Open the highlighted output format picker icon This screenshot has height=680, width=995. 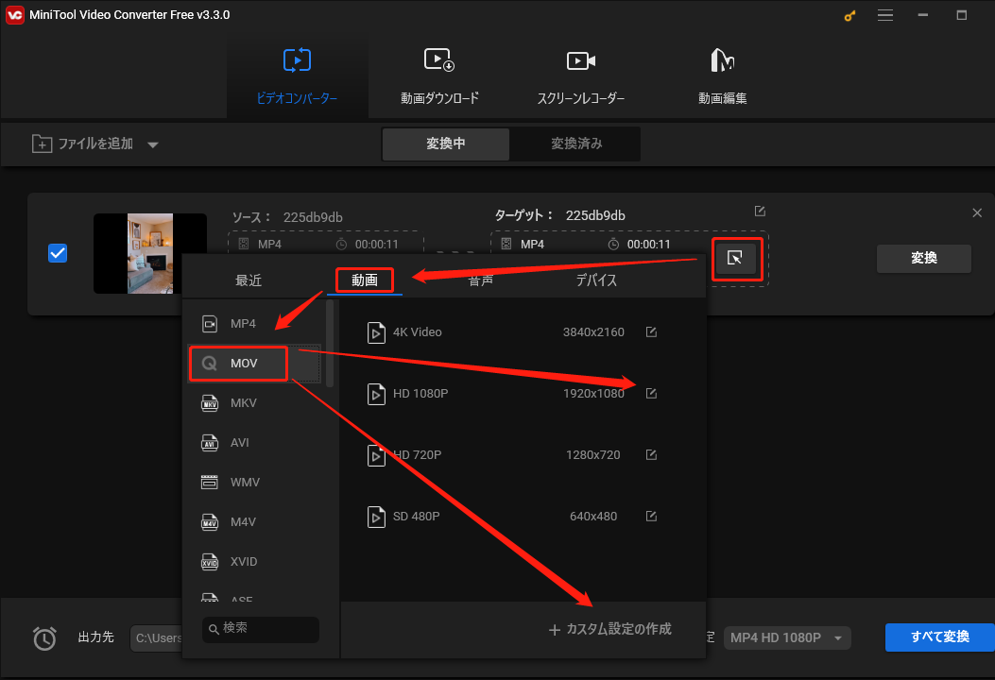point(737,258)
